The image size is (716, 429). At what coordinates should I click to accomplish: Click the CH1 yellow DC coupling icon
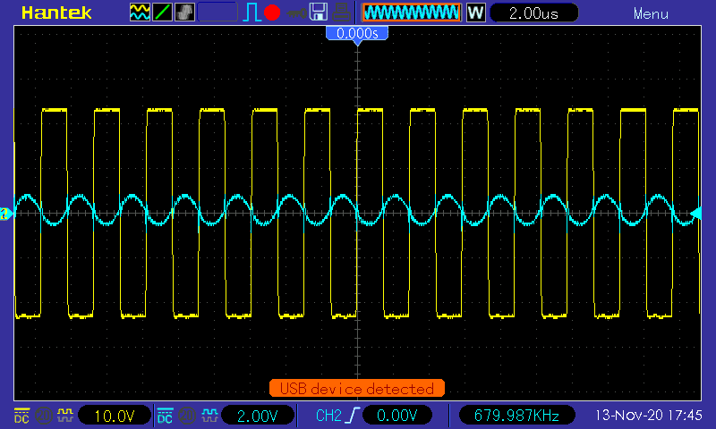[x=21, y=416]
